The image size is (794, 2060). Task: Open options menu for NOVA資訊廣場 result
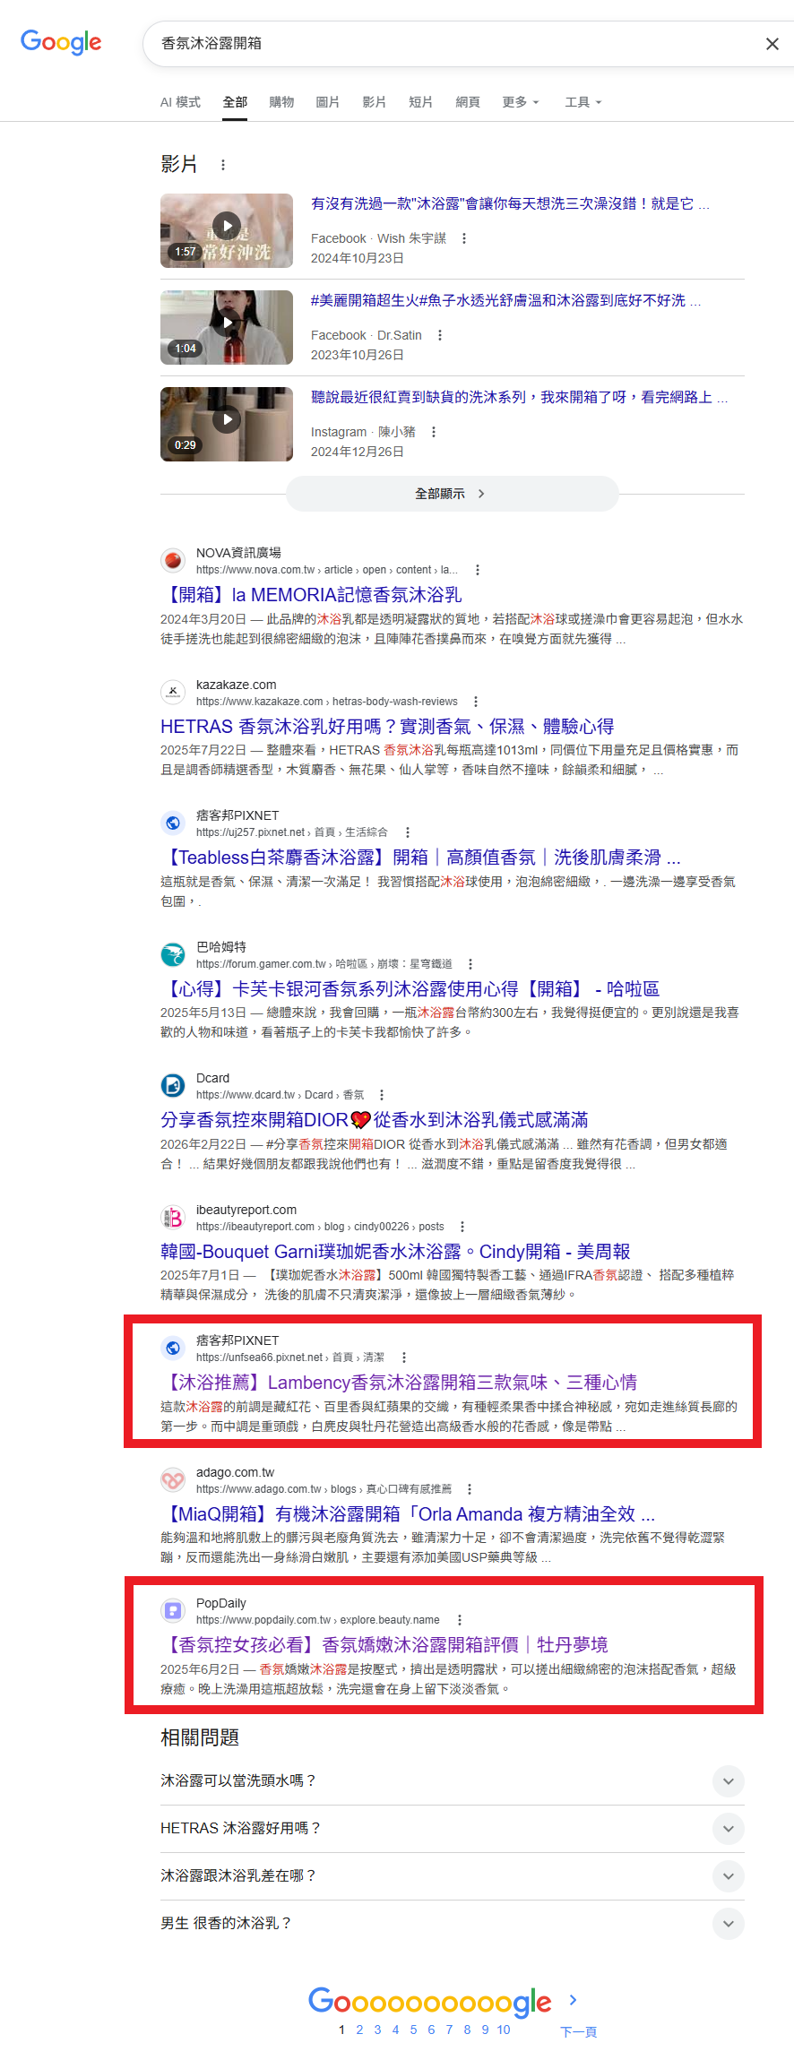(x=478, y=570)
